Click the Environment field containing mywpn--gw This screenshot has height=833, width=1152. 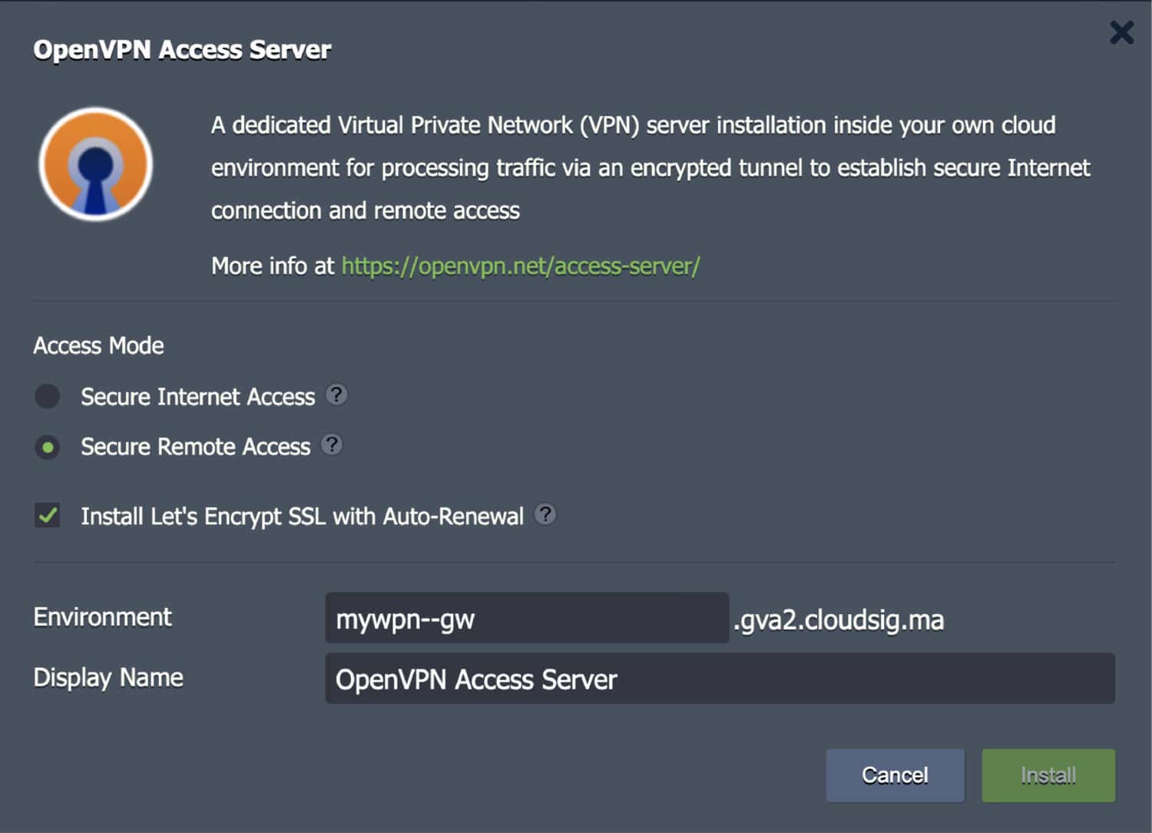click(x=527, y=618)
